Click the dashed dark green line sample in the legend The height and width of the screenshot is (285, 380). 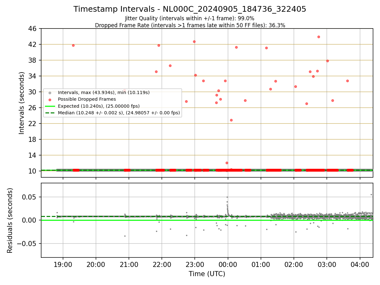(x=50, y=113)
